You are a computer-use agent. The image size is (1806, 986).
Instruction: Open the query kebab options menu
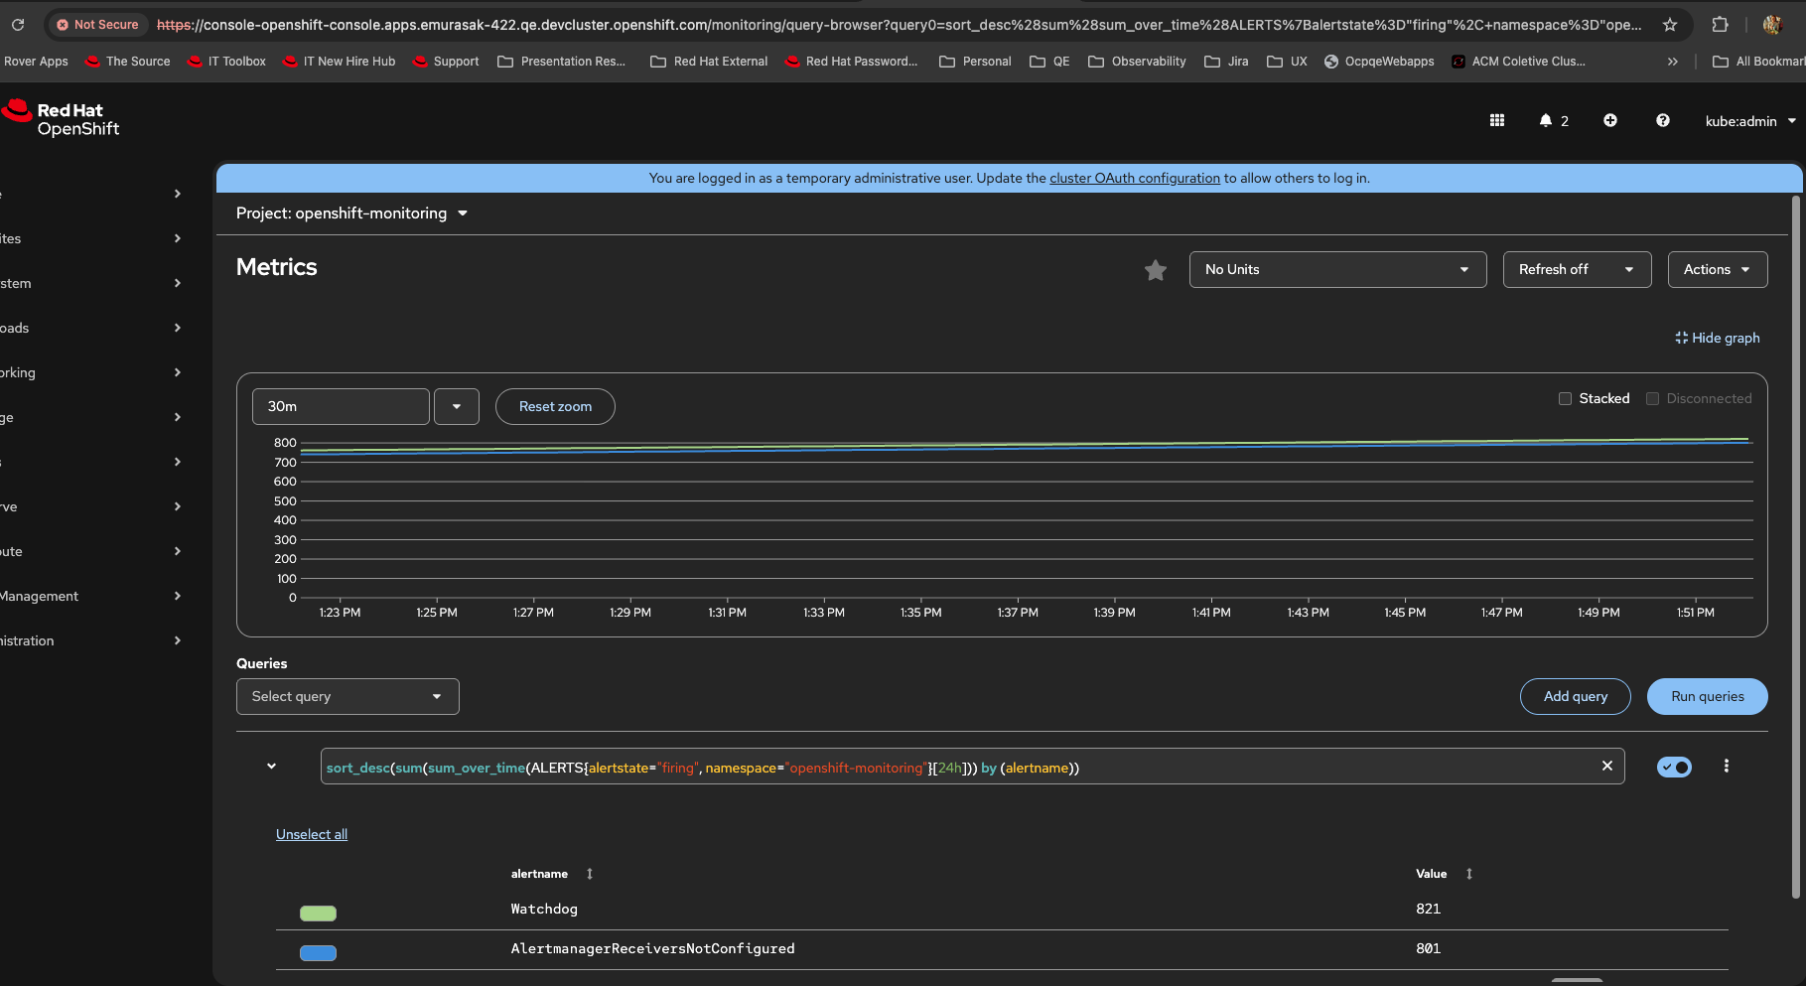[x=1726, y=766]
